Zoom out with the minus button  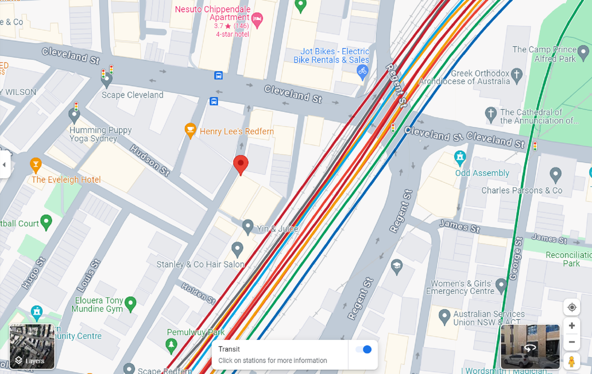pyautogui.click(x=572, y=342)
